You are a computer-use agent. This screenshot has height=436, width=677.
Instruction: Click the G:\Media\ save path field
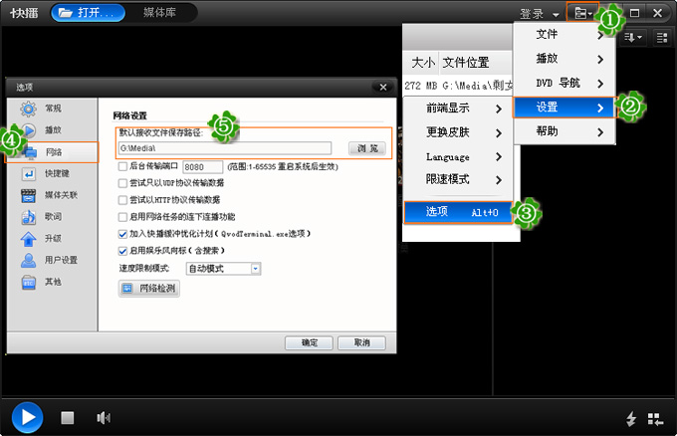coord(225,148)
